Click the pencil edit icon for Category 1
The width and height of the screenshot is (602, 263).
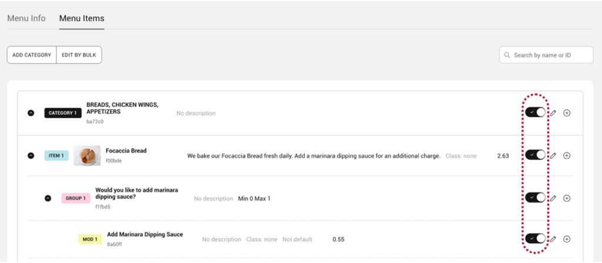tap(553, 113)
